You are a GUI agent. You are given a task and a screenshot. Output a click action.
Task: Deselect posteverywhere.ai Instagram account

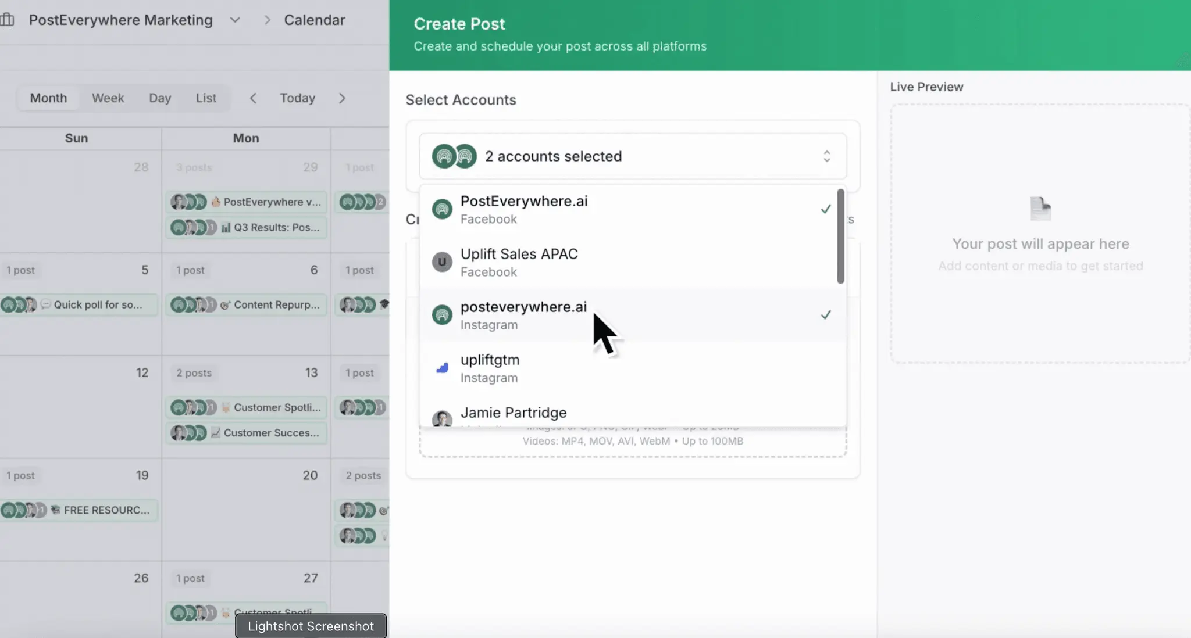629,315
